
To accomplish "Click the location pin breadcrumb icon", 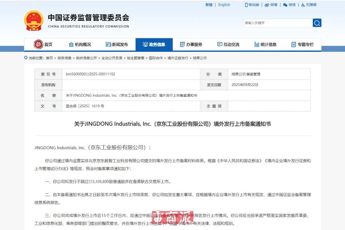I will 26,58.
